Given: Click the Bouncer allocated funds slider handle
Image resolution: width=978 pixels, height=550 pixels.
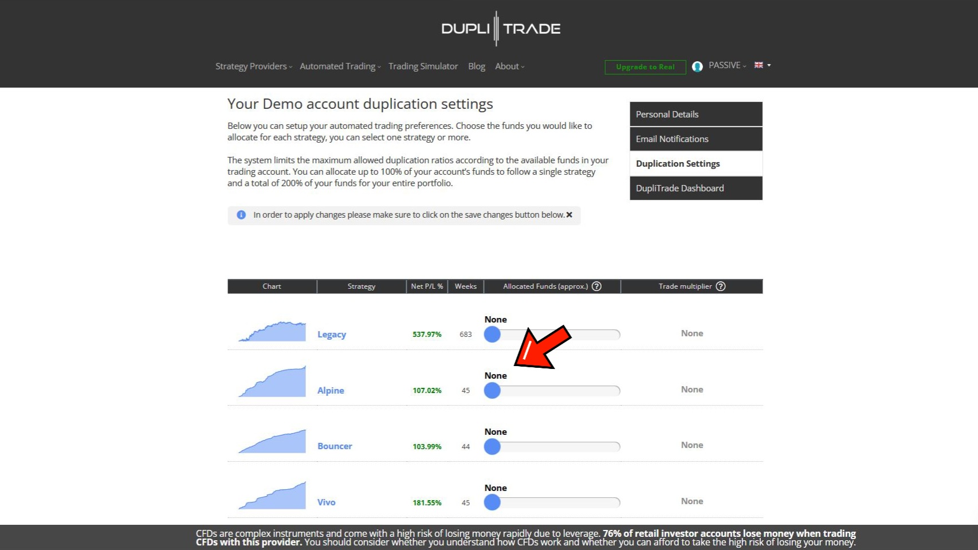Looking at the screenshot, I should (x=492, y=447).
